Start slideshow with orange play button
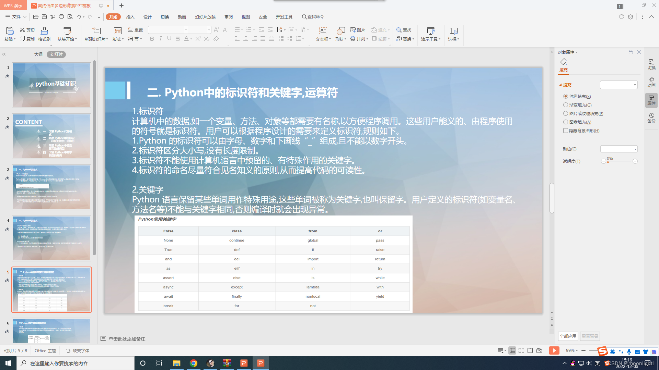 pos(554,350)
